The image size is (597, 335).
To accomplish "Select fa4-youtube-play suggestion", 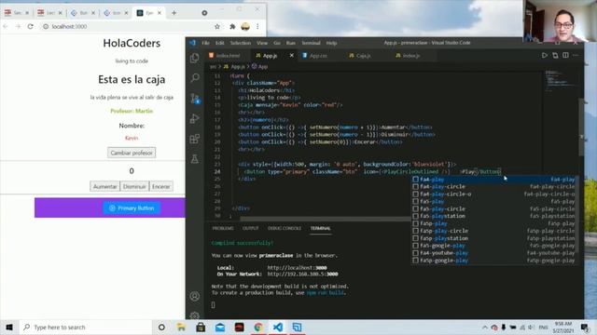I will click(x=494, y=253).
